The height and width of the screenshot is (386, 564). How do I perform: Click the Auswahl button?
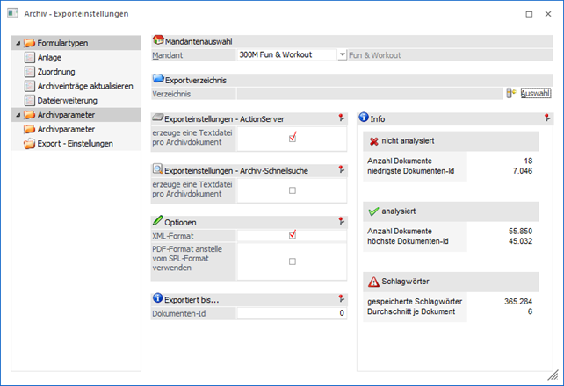point(536,93)
